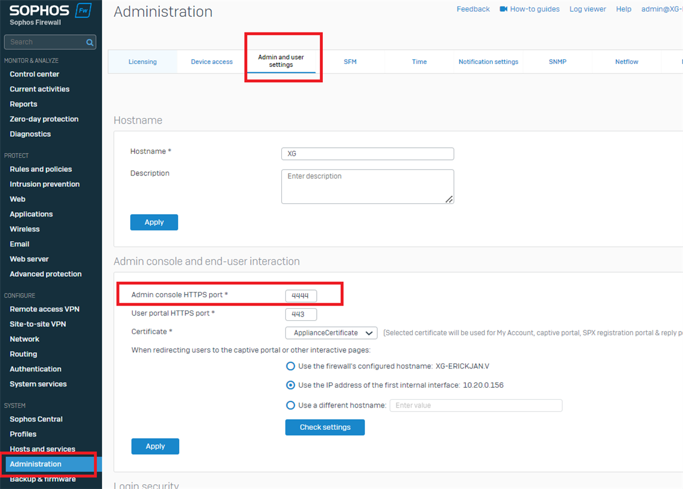Viewport: 683px width, 489px height.
Task: Navigate to Rules and policies
Action: pyautogui.click(x=40, y=169)
